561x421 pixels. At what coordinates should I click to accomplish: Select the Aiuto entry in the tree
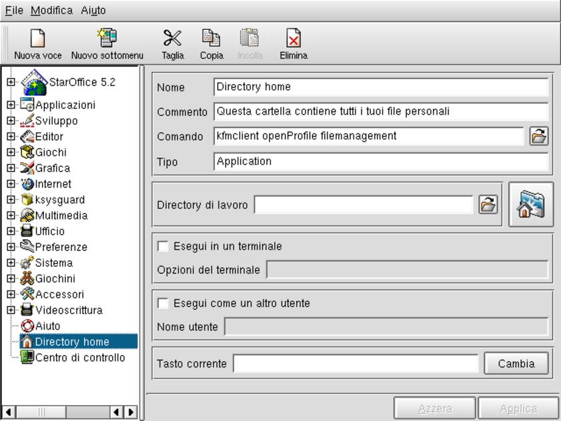click(x=47, y=326)
